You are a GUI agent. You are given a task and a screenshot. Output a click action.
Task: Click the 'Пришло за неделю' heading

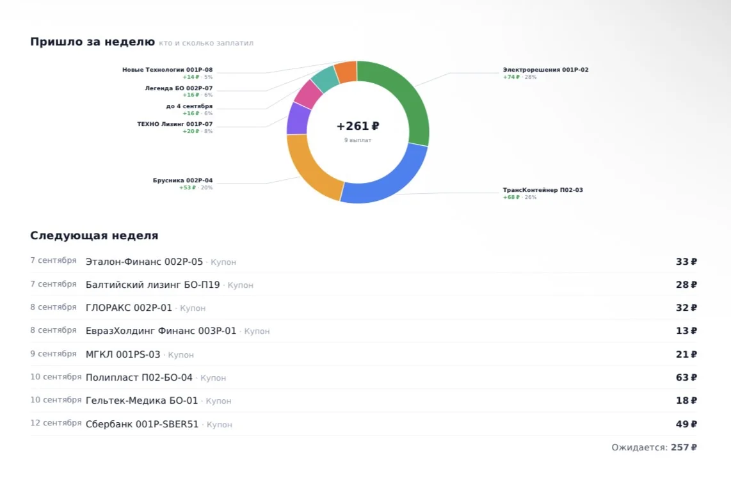92,42
